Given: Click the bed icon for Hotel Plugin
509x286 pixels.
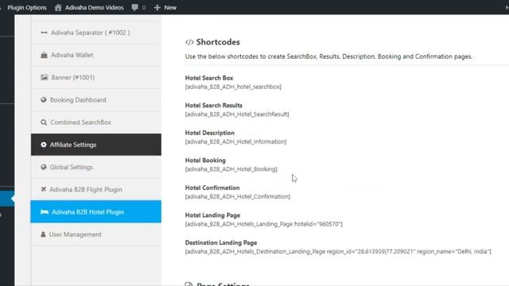Looking at the screenshot, I should coord(45,212).
